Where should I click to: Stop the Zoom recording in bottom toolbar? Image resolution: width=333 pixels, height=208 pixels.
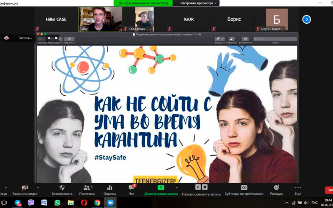205,187
